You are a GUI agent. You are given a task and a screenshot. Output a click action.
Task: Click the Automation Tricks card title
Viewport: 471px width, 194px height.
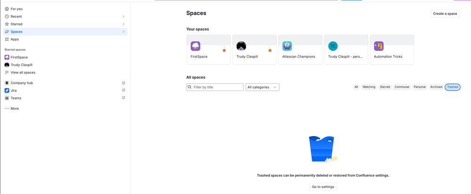(x=388, y=57)
